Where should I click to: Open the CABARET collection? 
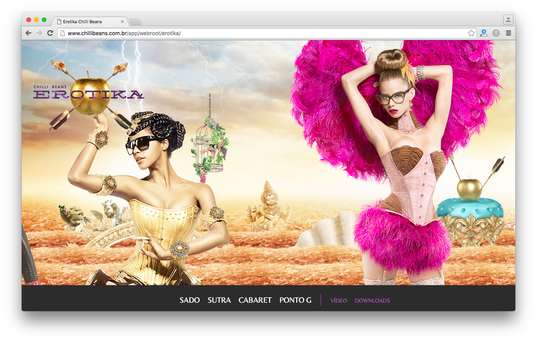pyautogui.click(x=255, y=300)
